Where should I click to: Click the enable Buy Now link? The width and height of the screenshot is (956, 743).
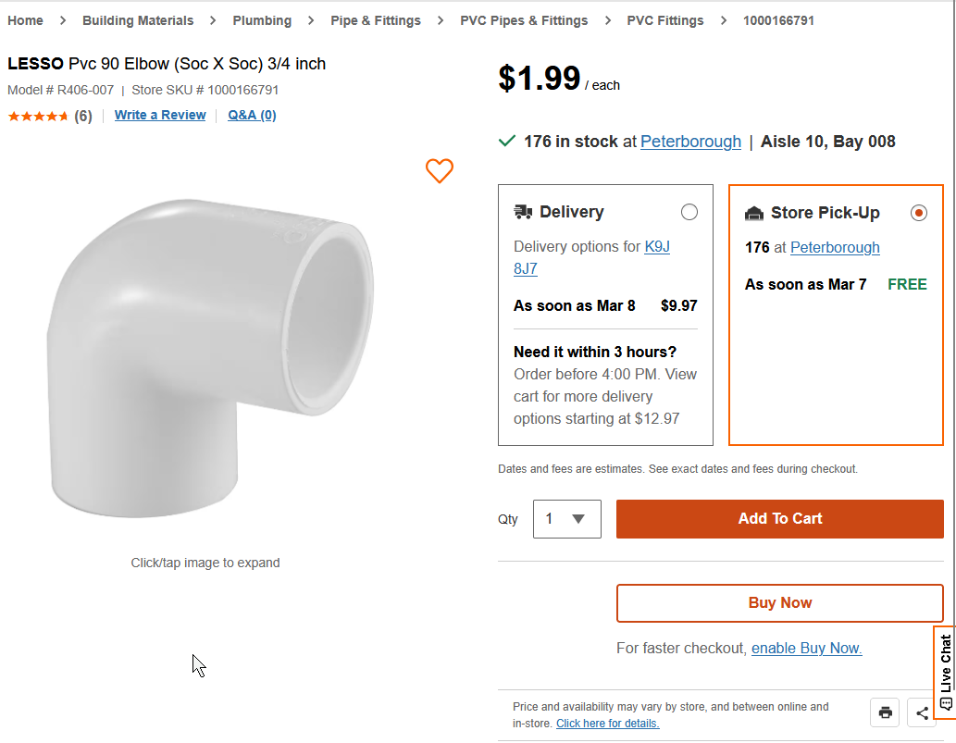(x=806, y=649)
